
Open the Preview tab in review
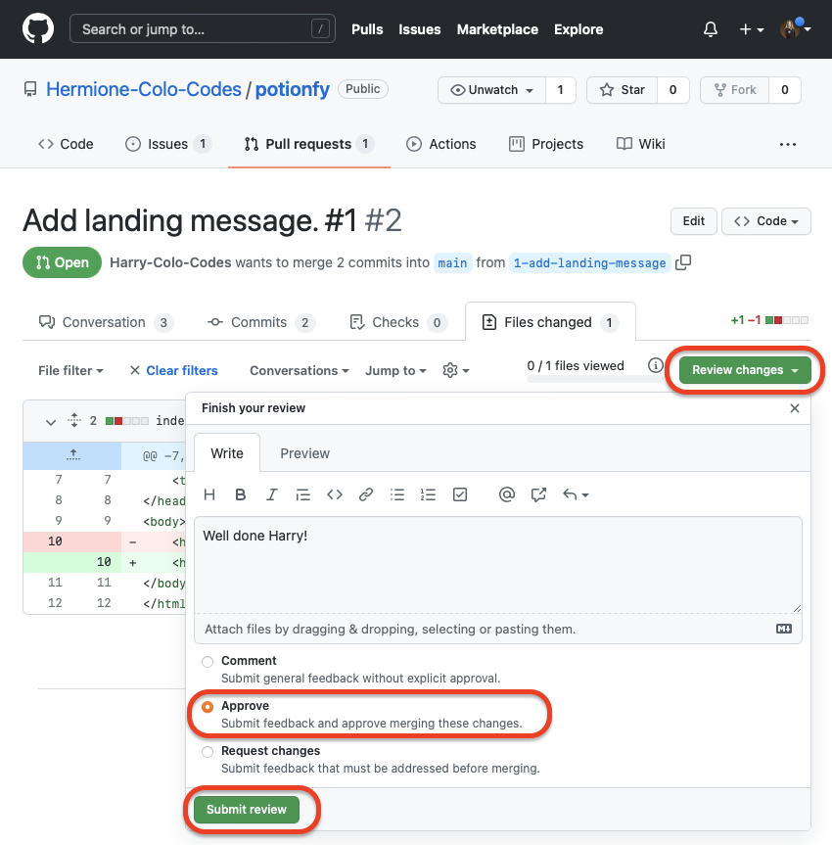click(304, 453)
